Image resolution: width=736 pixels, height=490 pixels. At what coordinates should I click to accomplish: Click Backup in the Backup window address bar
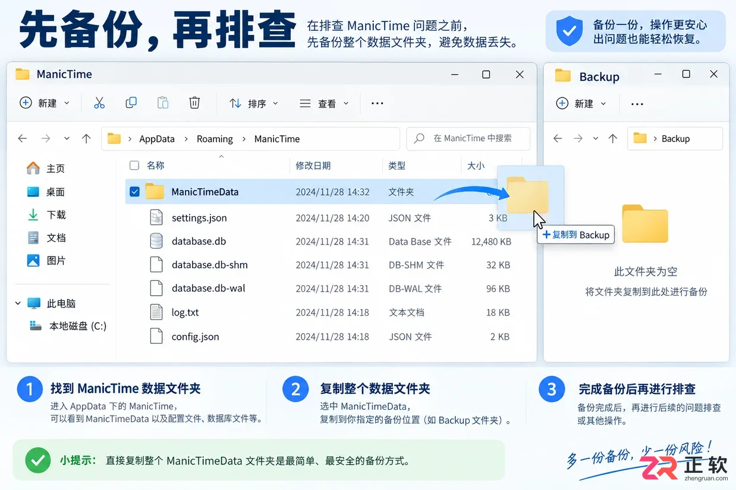click(675, 138)
